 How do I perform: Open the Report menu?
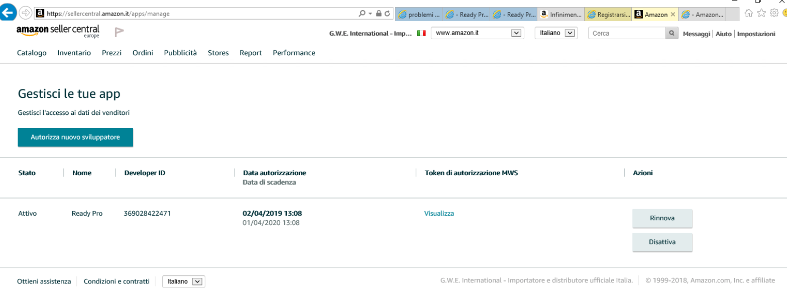click(251, 53)
